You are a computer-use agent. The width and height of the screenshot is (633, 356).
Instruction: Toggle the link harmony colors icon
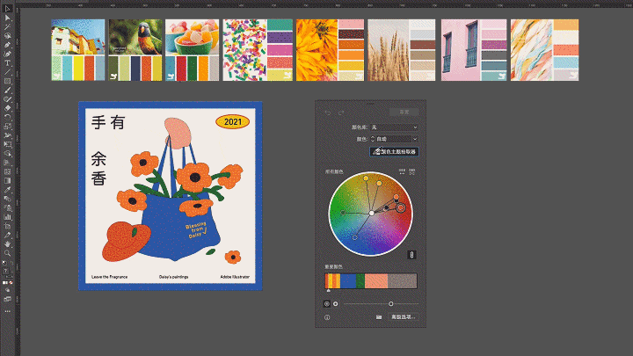411,255
